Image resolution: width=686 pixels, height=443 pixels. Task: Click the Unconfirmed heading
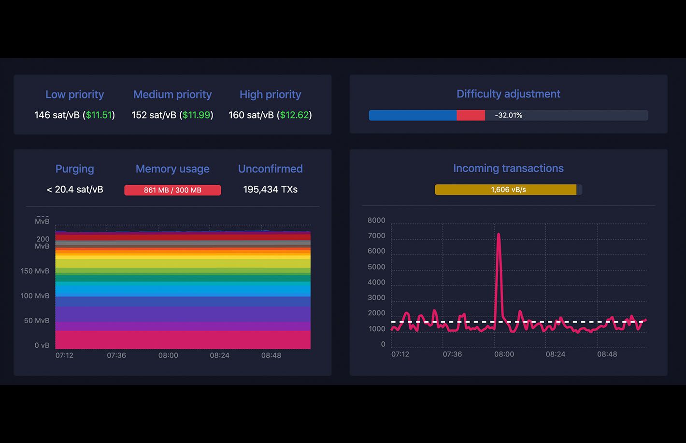coord(270,169)
